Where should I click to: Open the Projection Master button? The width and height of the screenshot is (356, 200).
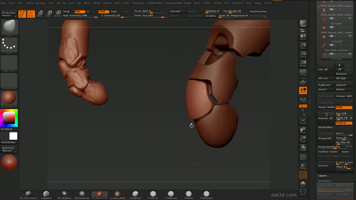click(9, 14)
